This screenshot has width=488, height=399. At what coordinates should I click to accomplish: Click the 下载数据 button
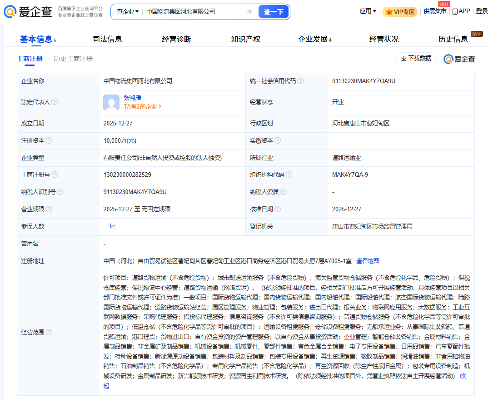416,59
